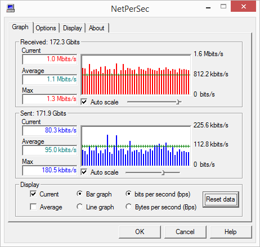Click the NetPerSec computer icon in title bar

[10, 8]
